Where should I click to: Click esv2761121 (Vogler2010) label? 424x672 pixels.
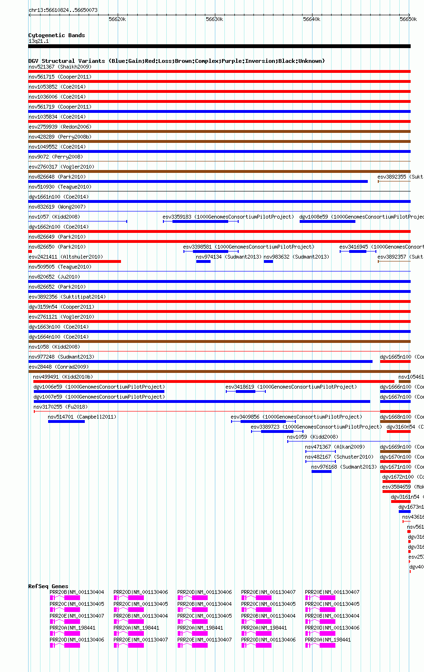pyautogui.click(x=61, y=317)
